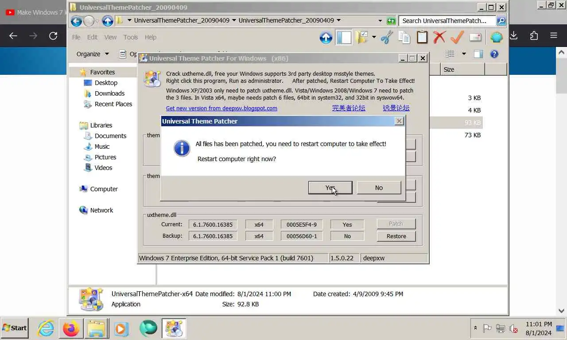Sort files by the Size column header
Viewport: 567px width, 340px height.
(462, 70)
